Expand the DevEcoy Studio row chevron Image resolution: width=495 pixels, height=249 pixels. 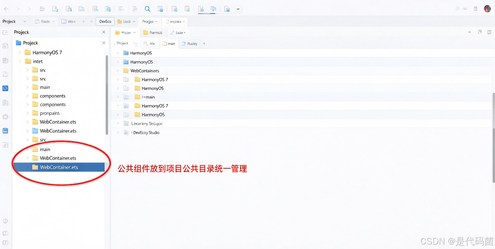[x=118, y=133]
